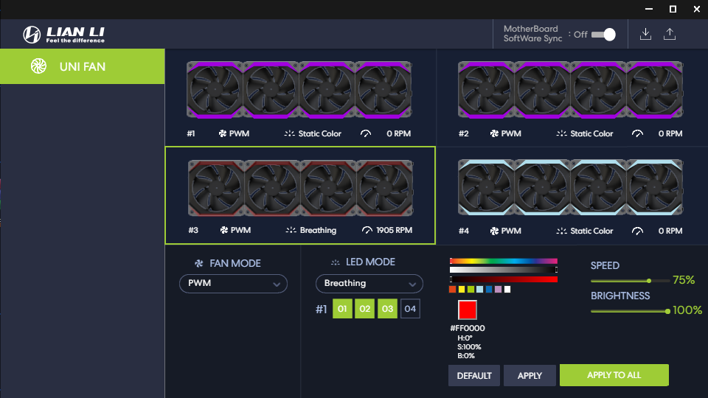Screen dimensions: 708x398
Task: Click the BRIGHTNESS slider track
Action: [631, 311]
